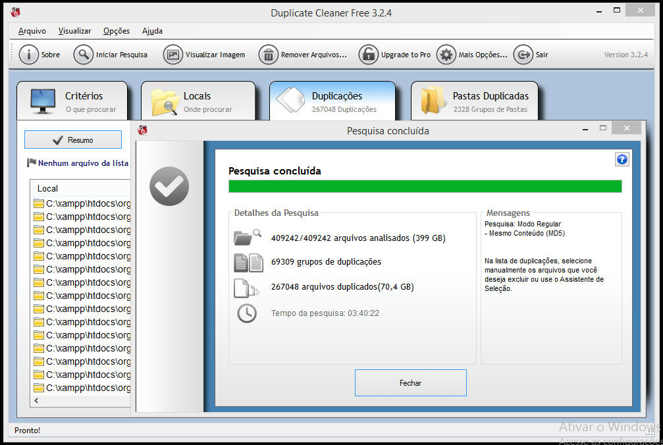Click the analyzed files folder icon
The height and width of the screenshot is (445, 663).
pos(247,237)
